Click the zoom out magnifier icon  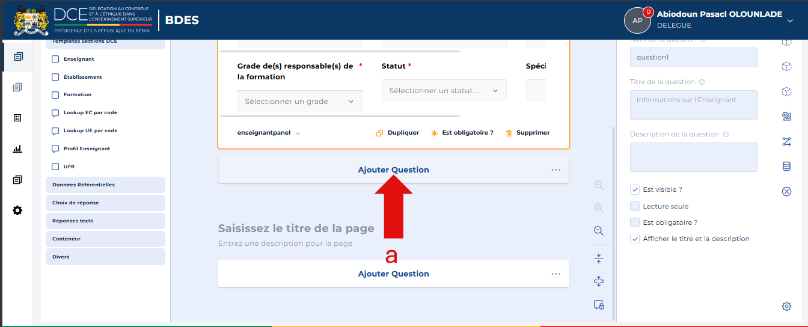click(x=598, y=231)
